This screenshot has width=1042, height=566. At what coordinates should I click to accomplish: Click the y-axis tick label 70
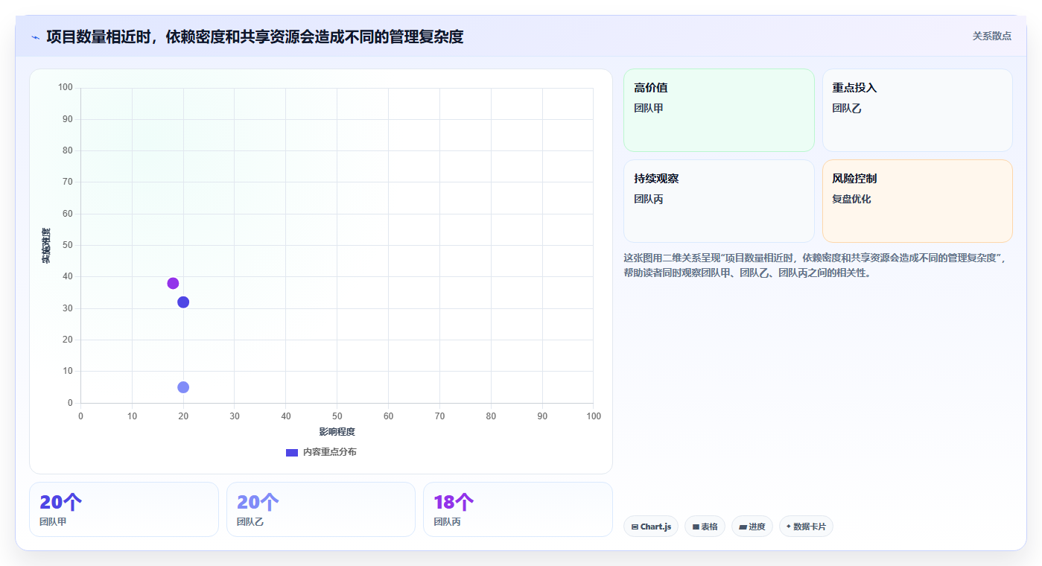(68, 182)
